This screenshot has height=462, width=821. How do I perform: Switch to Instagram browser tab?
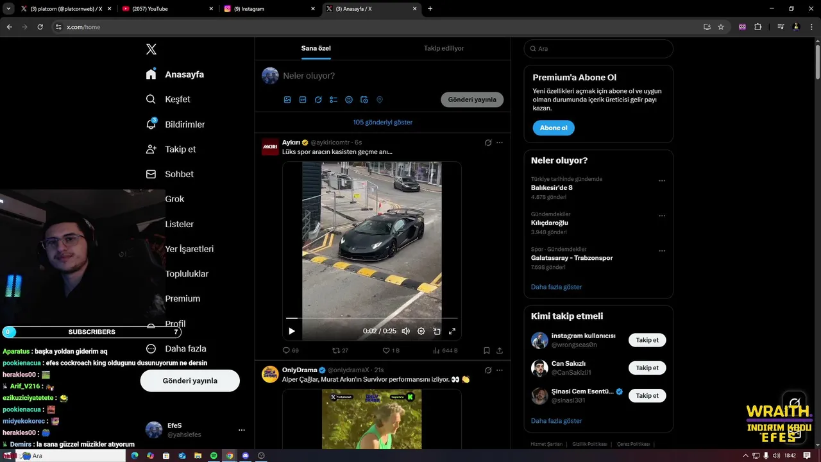[270, 9]
